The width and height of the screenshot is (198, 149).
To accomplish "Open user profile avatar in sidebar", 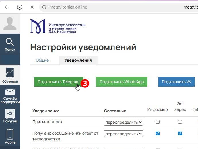I will click(10, 23).
